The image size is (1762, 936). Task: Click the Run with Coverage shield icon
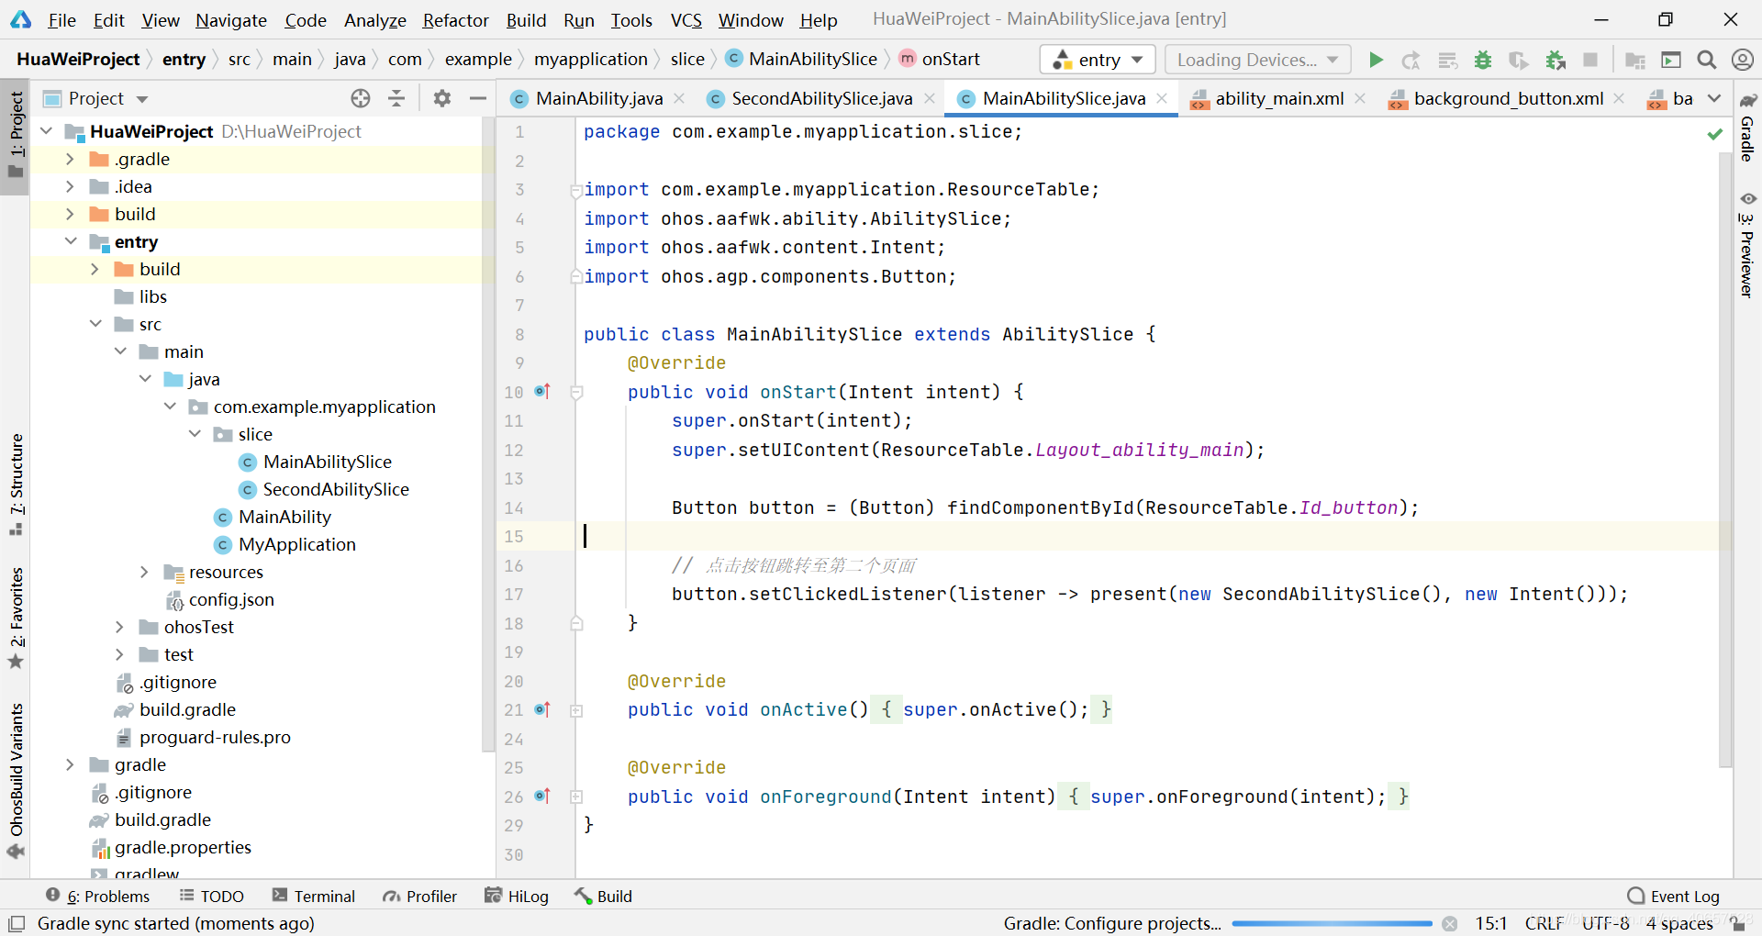coord(1519,60)
